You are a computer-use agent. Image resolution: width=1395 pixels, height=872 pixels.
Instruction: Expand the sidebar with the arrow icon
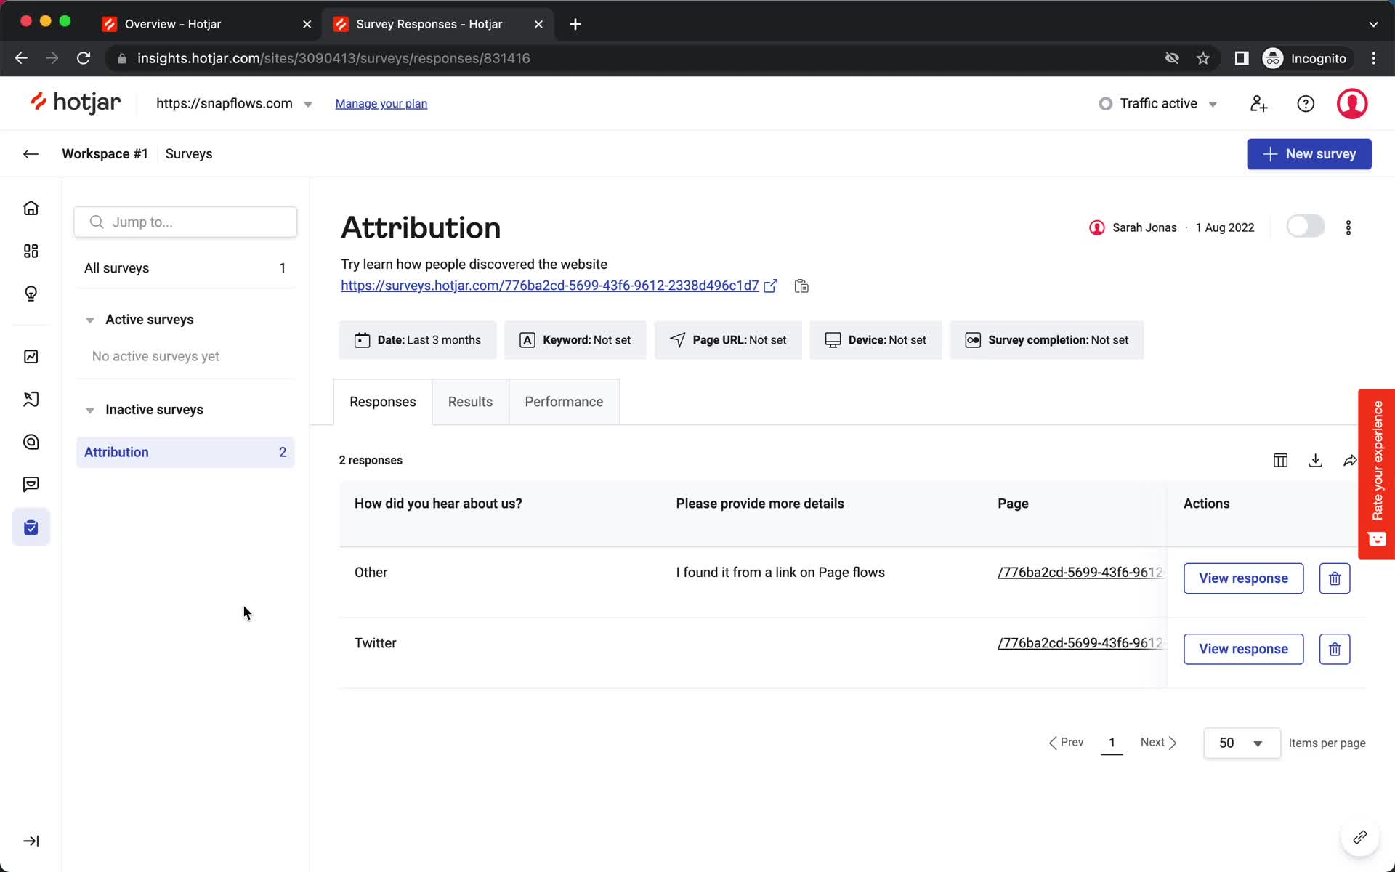tap(31, 841)
